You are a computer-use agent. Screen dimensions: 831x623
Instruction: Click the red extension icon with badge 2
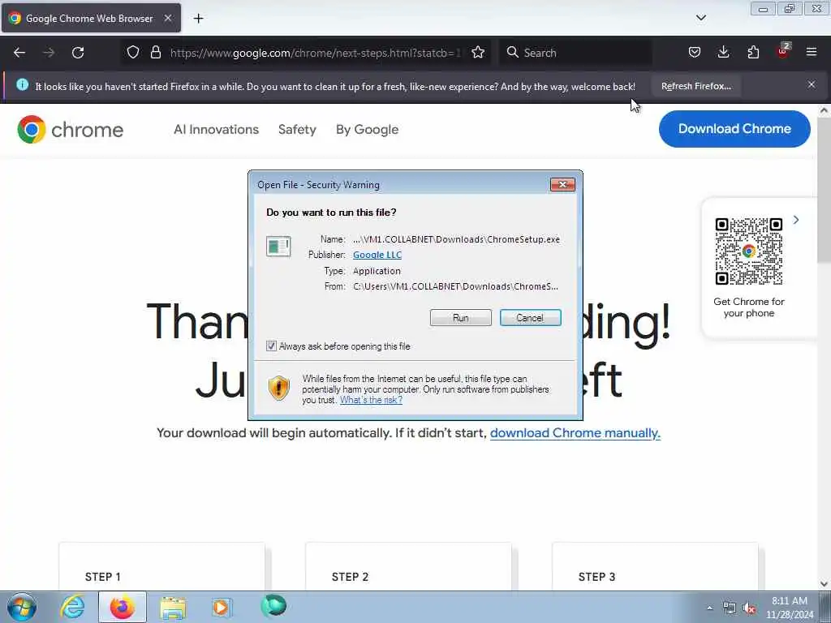783,51
